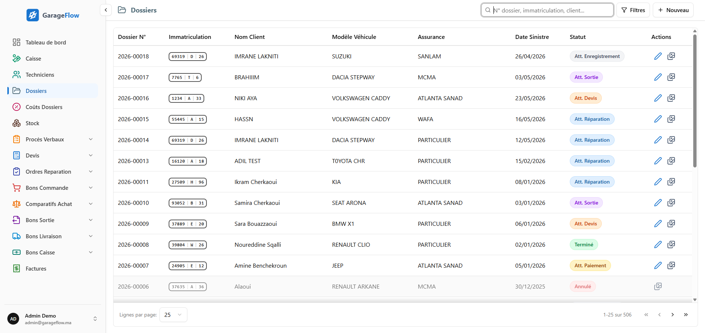Click the Att. Enregistrement status badge

597,56
